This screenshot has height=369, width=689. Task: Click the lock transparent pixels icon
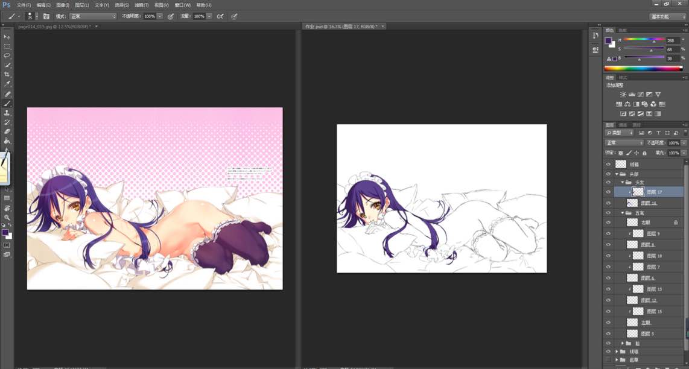pos(620,153)
